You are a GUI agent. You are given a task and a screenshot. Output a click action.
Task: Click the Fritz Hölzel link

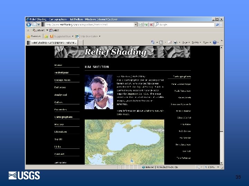(185, 124)
